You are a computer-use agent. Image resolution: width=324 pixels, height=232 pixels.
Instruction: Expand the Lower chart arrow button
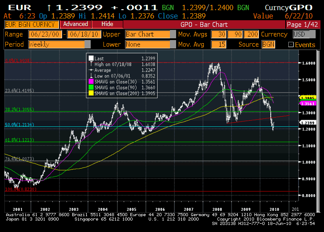point(173,44)
